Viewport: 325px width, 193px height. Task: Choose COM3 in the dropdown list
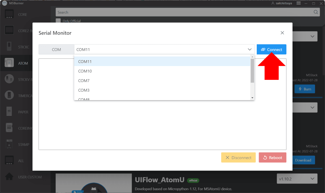[162, 90]
